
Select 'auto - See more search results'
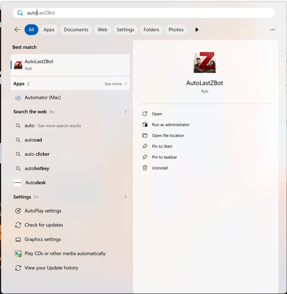click(70, 126)
